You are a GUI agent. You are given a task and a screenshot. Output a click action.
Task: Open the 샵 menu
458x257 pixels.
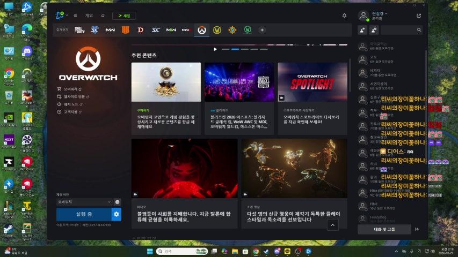[103, 16]
